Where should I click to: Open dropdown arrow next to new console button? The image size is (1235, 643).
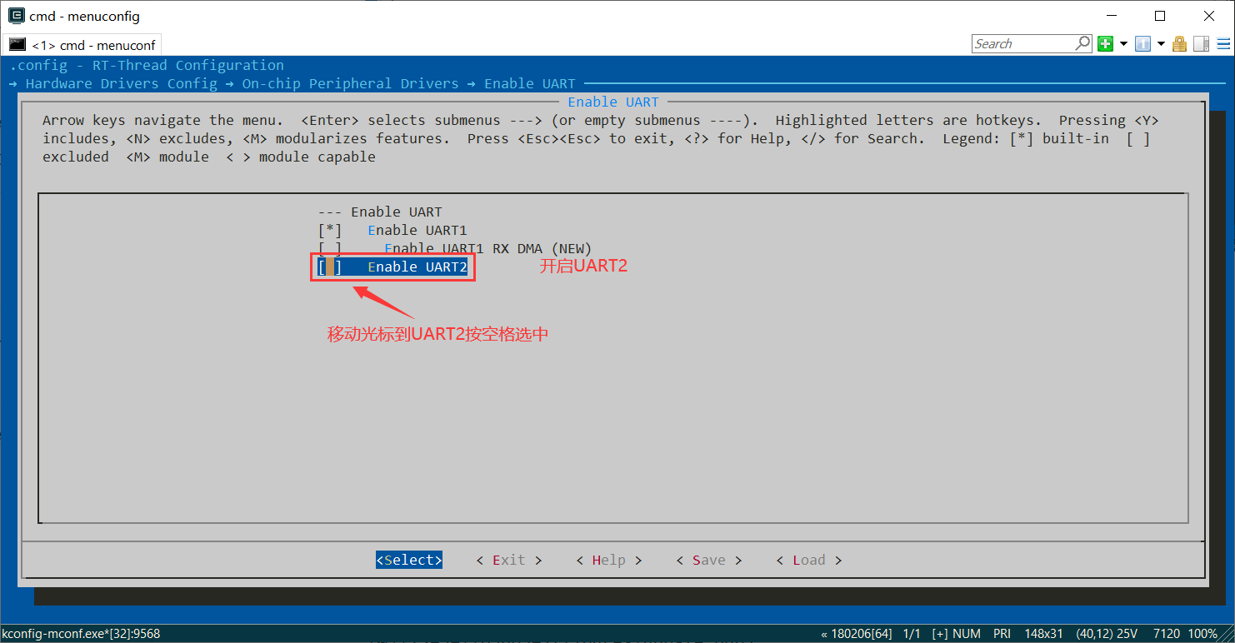pos(1123,44)
